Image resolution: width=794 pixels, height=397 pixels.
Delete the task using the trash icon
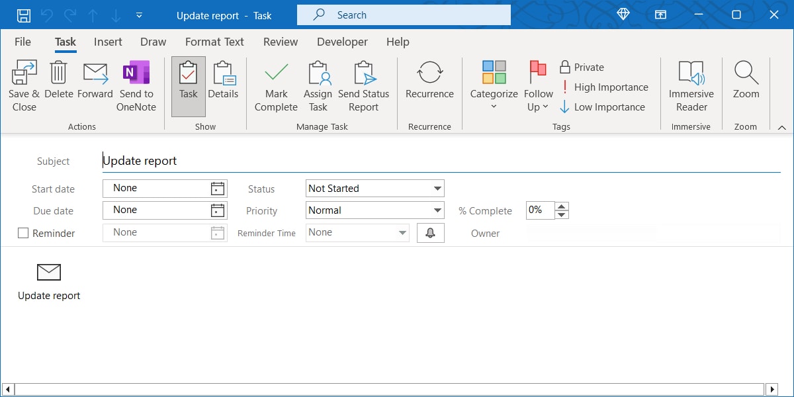pyautogui.click(x=59, y=86)
